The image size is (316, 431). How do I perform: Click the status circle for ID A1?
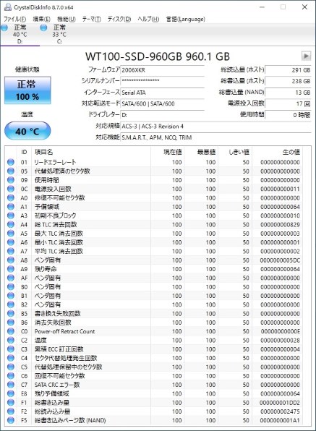tap(11, 207)
